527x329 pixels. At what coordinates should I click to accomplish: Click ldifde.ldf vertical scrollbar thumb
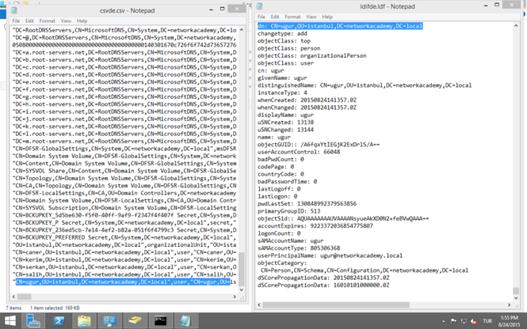click(x=516, y=290)
